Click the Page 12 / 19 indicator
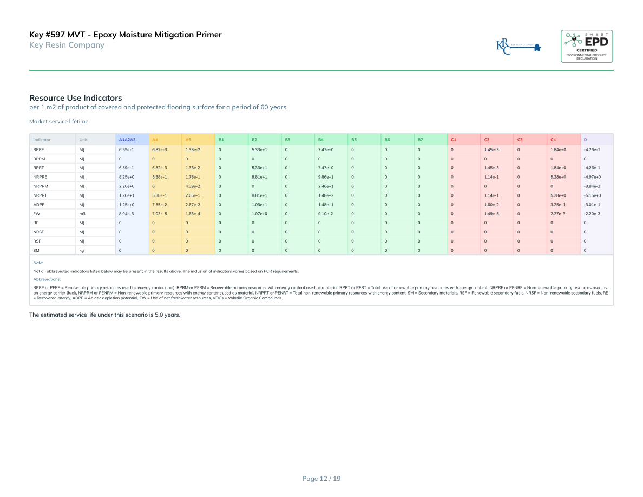This screenshot has width=643, height=497. pos(321,479)
